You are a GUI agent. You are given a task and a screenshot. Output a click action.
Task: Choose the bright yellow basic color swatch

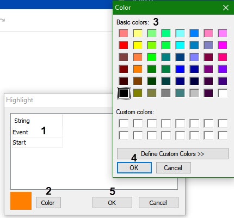(138, 45)
